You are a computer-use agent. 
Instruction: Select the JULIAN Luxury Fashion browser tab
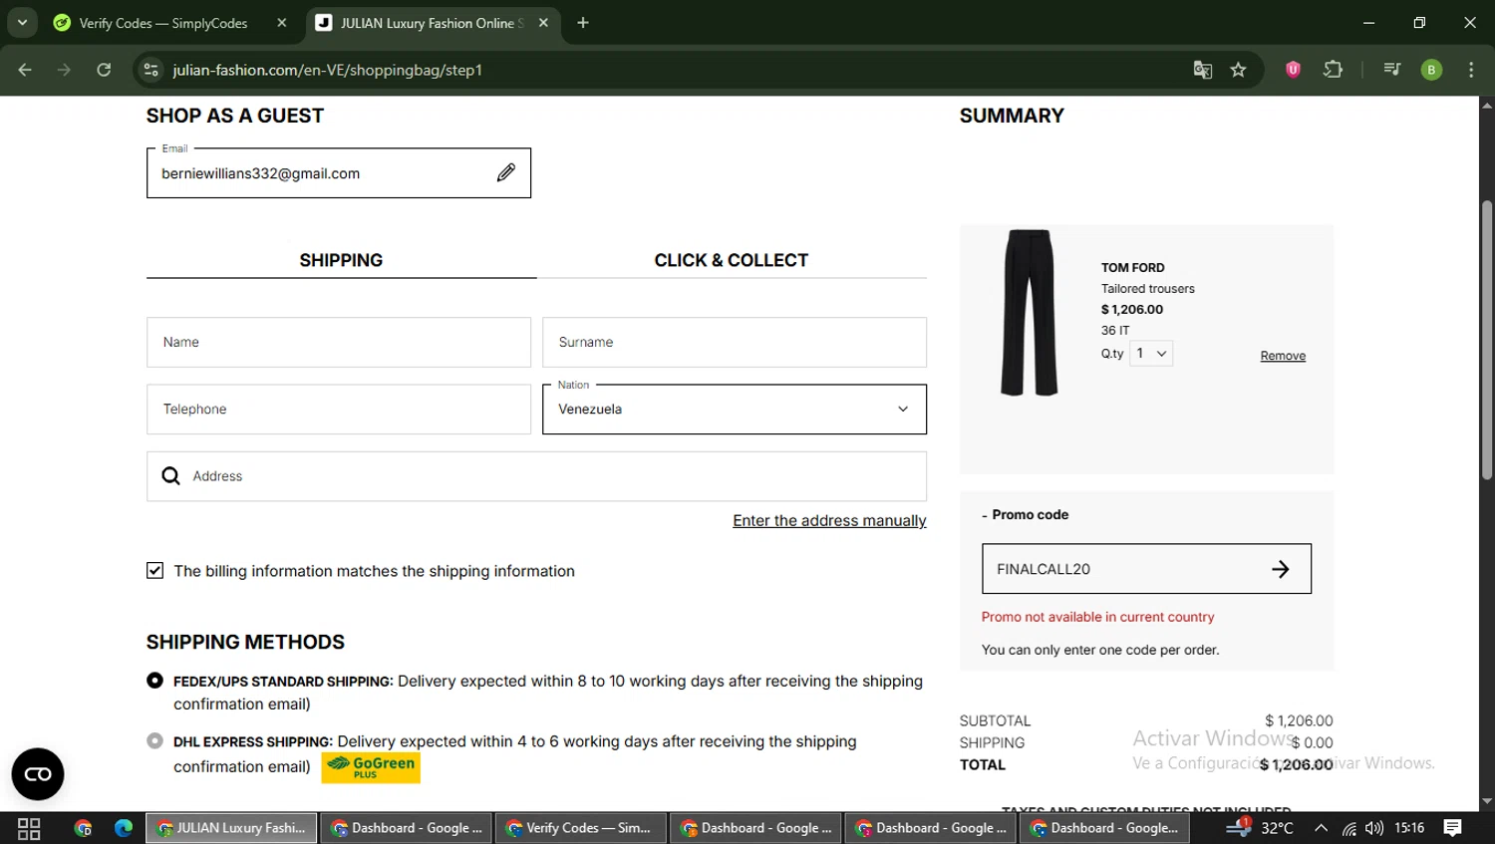(434, 23)
